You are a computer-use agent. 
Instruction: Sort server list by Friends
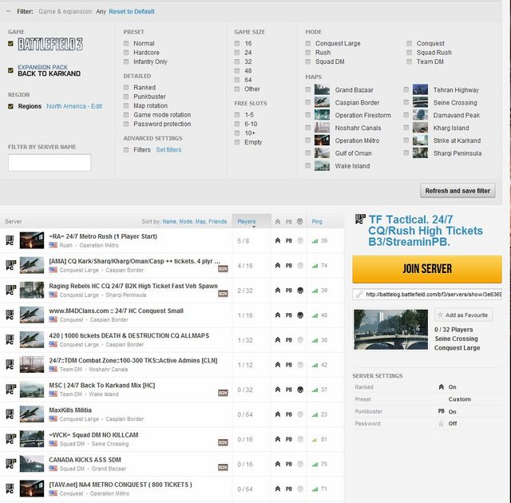coord(218,221)
